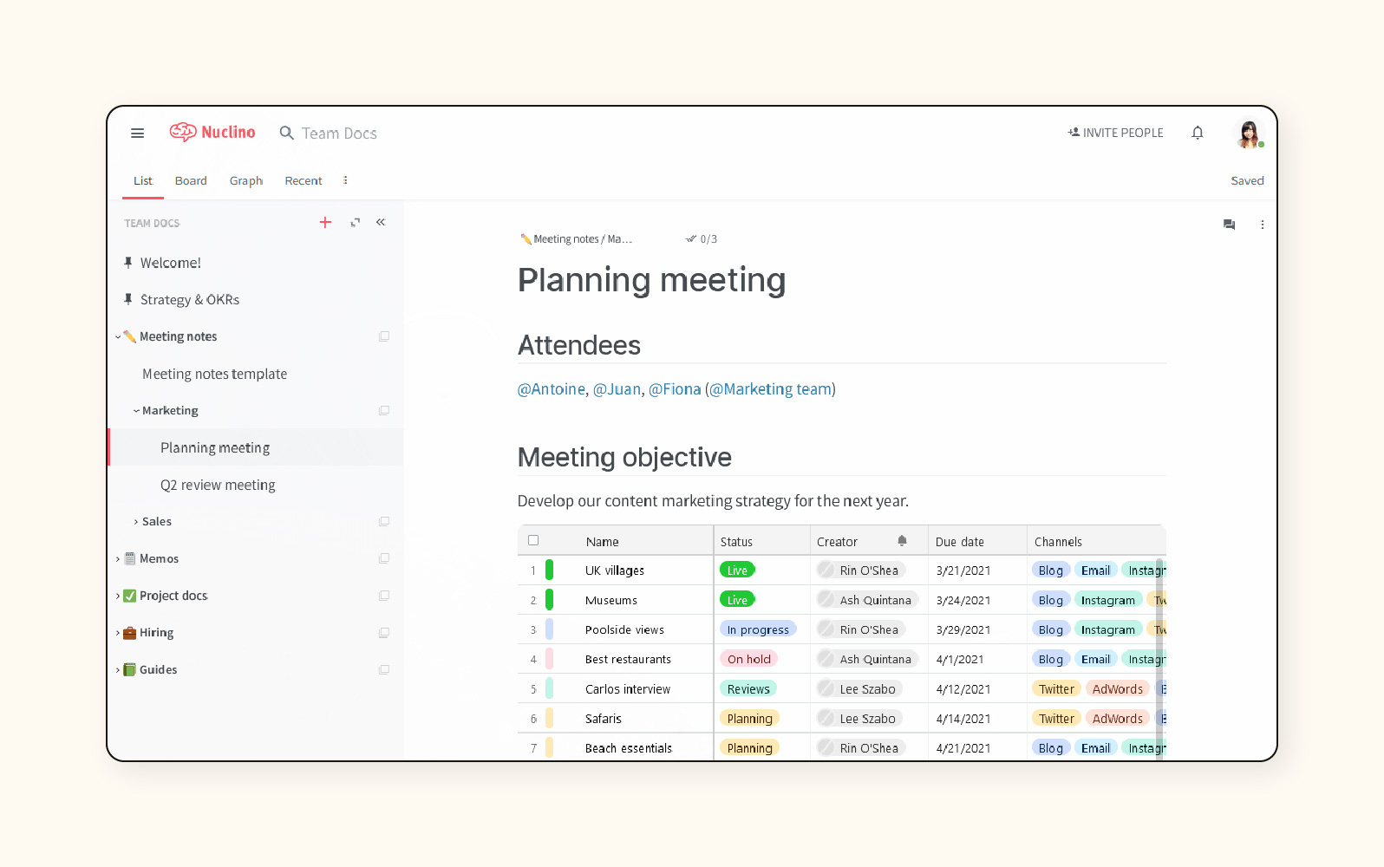Add new item with red plus icon
This screenshot has height=867, width=1384.
tap(325, 223)
